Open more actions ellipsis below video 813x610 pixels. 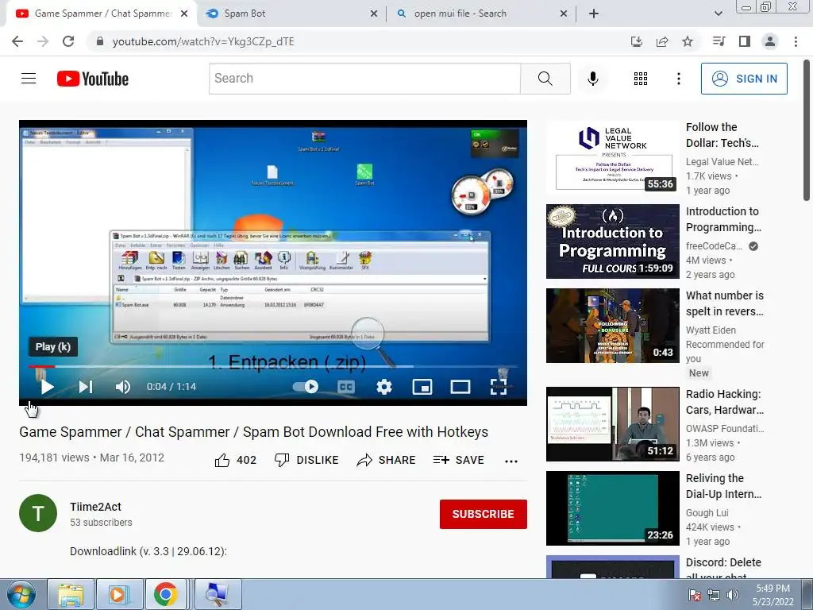pos(511,461)
